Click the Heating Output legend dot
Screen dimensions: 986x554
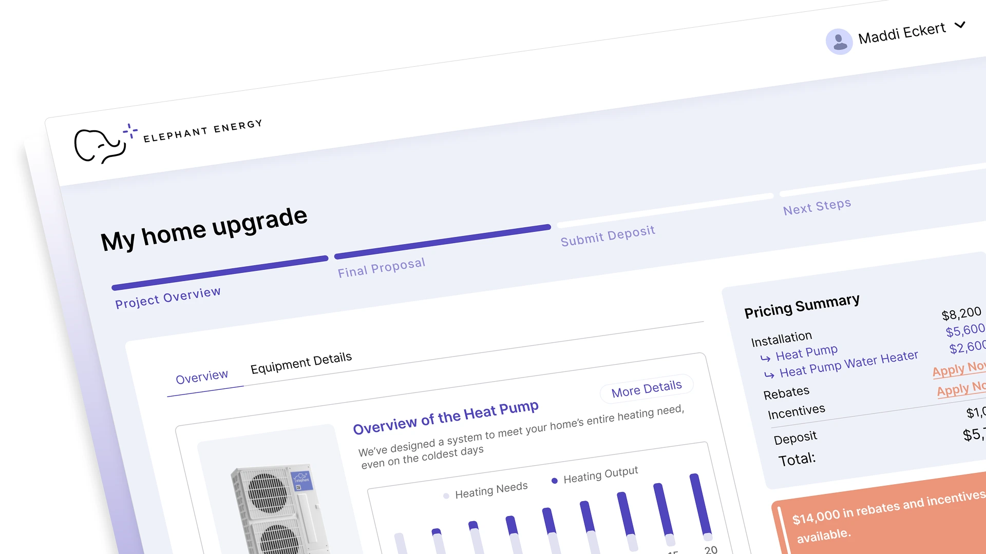tap(555, 481)
